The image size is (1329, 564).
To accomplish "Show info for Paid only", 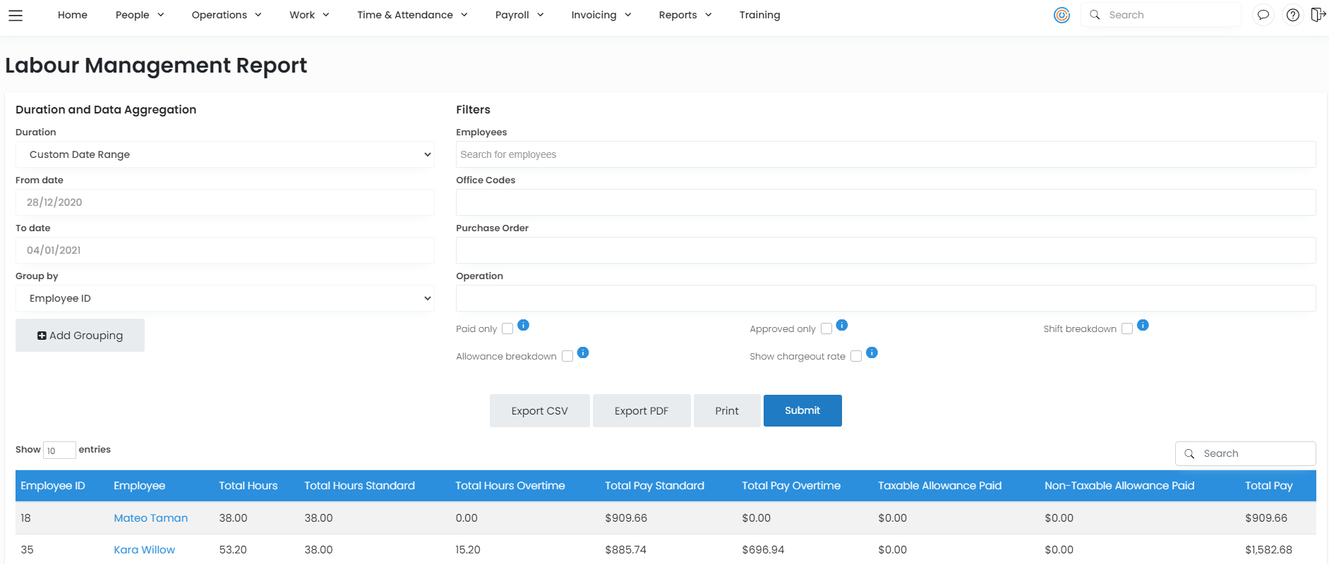I will tap(523, 325).
